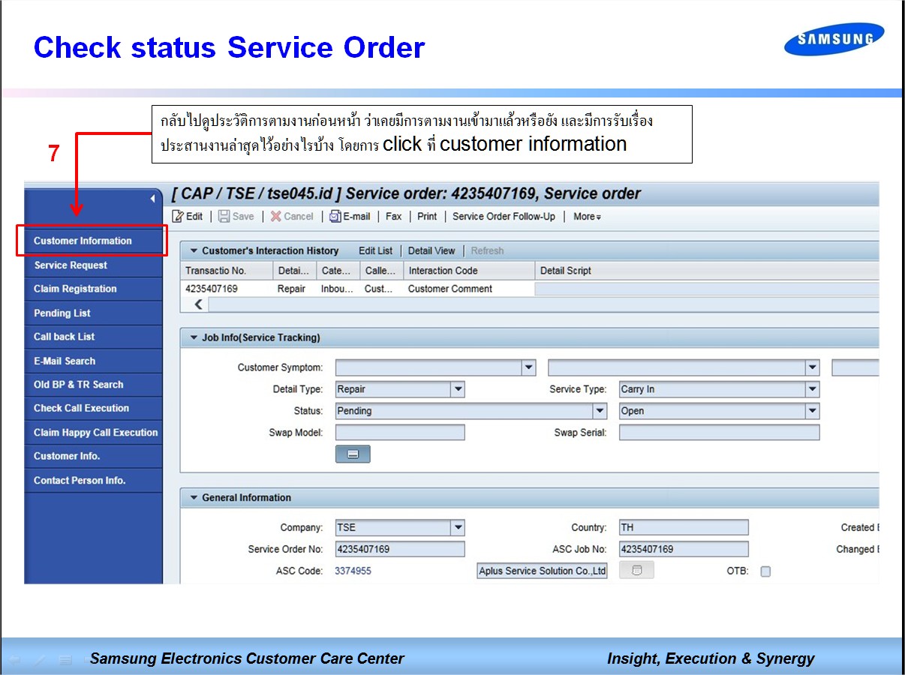Click the Print toolbar button
Viewport: 905px width, 675px height.
427,216
